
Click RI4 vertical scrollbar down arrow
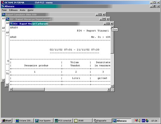pos(112,86)
